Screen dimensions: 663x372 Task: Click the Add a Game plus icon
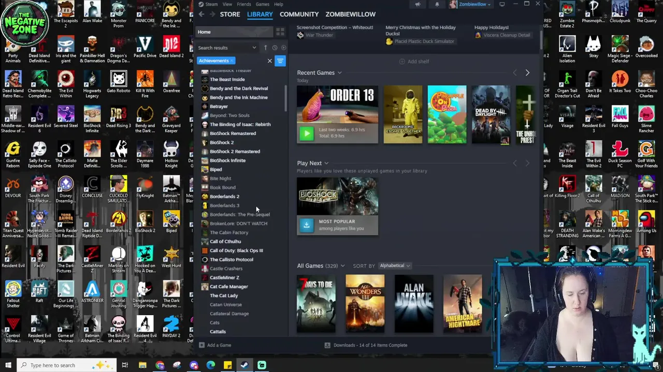[x=202, y=345]
